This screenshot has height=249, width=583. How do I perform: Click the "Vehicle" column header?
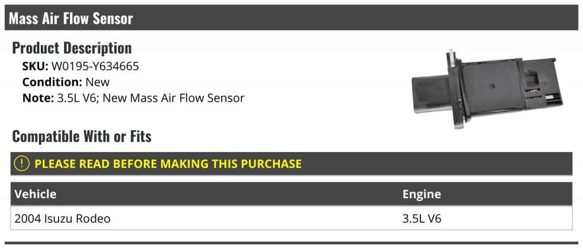[35, 194]
